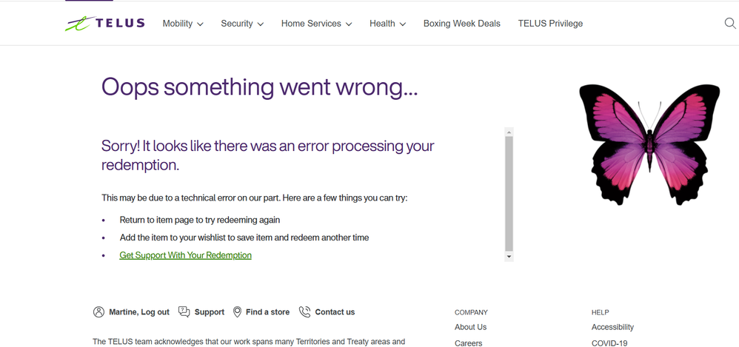Go to TELUS Privilege
This screenshot has width=739, height=347.
pyautogui.click(x=550, y=24)
